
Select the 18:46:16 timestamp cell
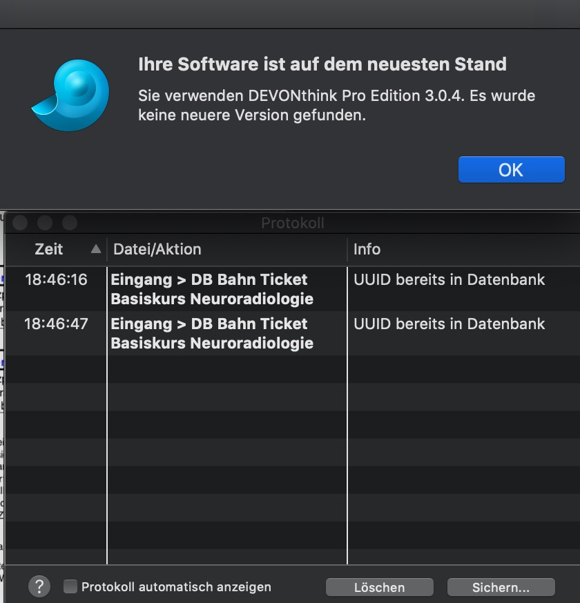pyautogui.click(x=56, y=280)
